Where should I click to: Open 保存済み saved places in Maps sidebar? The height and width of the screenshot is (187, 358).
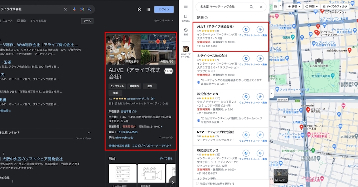[186, 18]
